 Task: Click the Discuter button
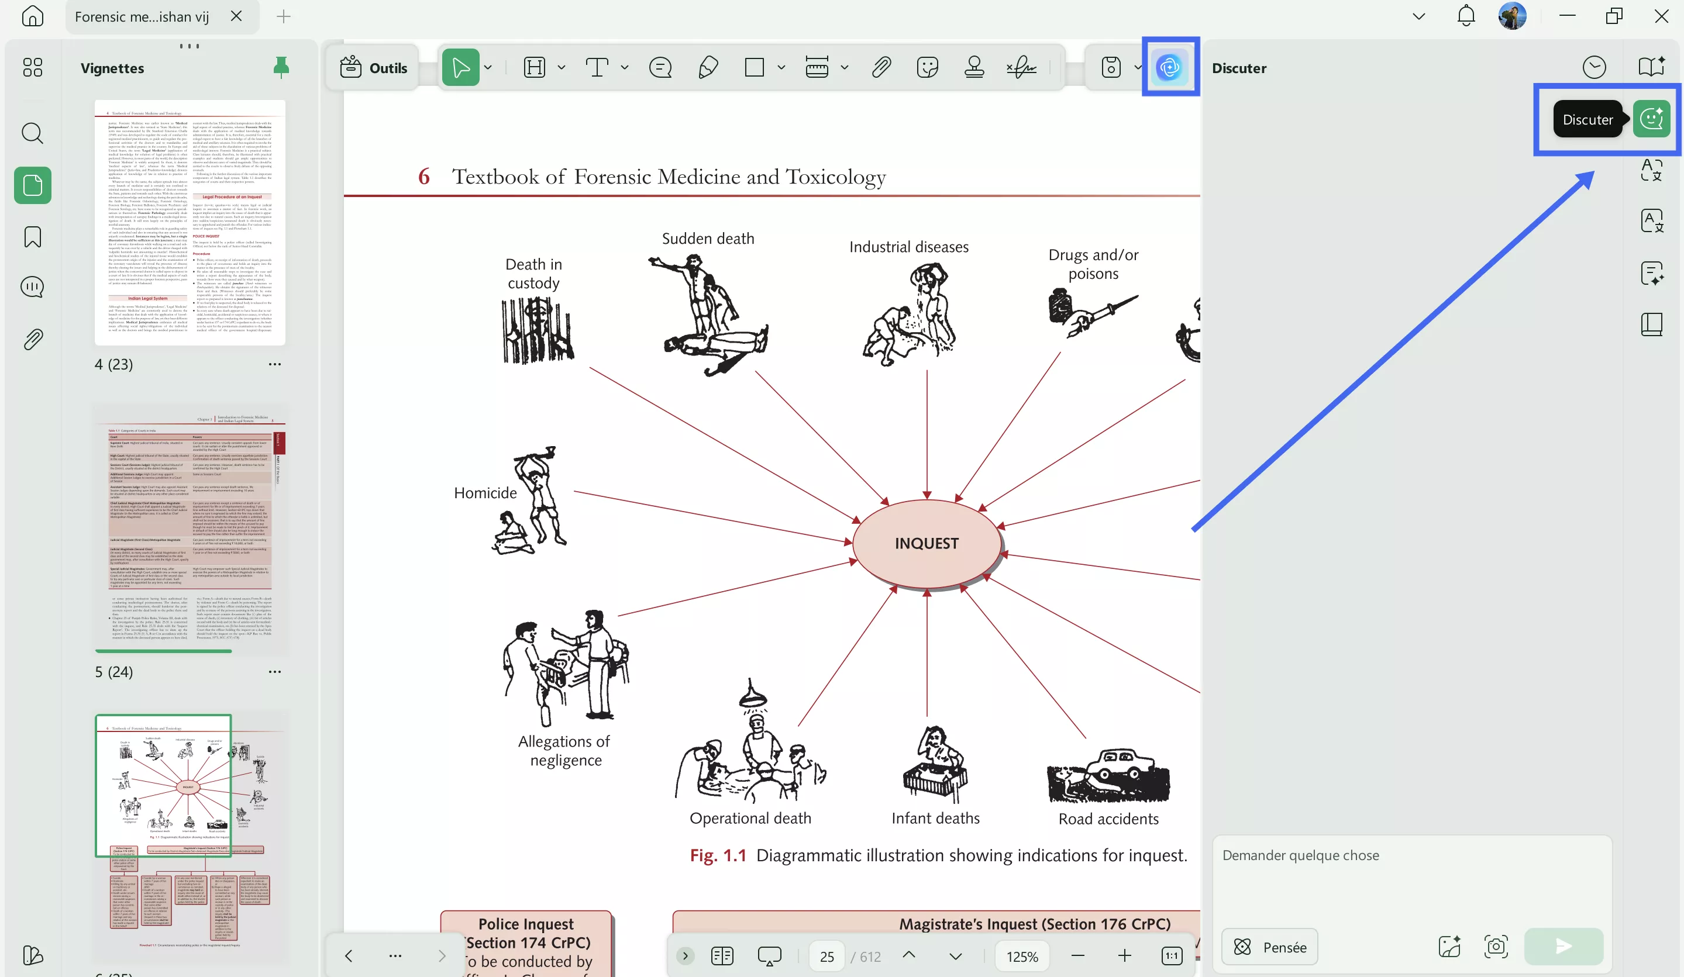[x=1652, y=119]
